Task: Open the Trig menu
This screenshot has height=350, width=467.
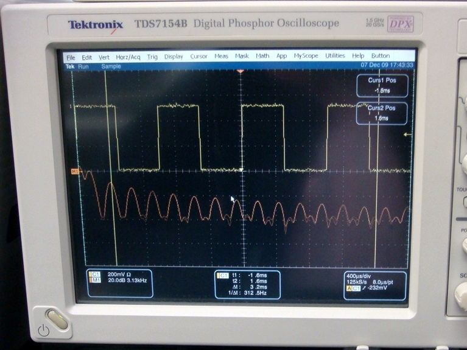Action: (x=152, y=57)
